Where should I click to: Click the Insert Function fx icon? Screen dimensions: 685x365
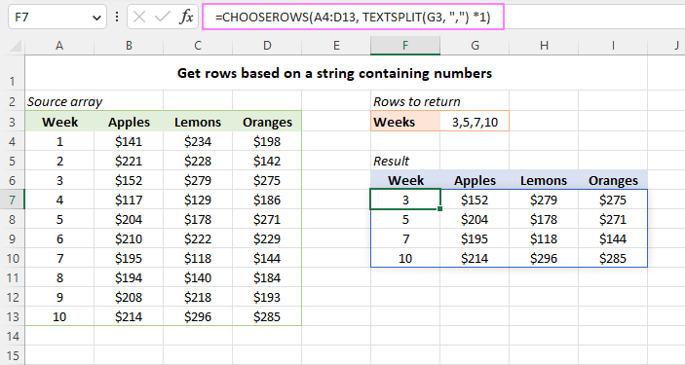pos(186,17)
